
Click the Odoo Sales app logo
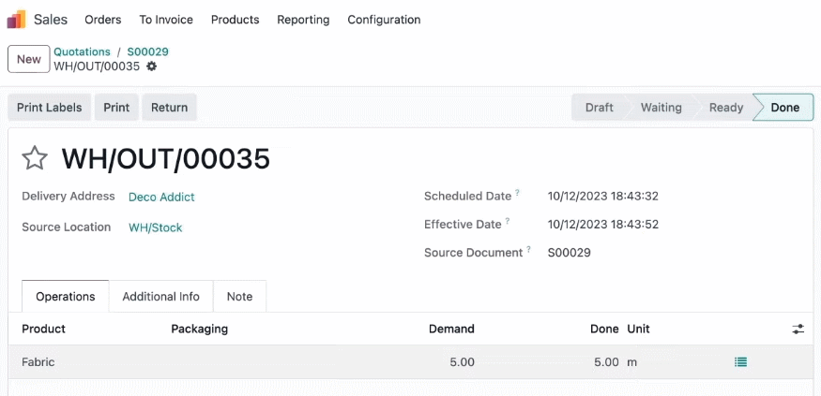coord(16,20)
